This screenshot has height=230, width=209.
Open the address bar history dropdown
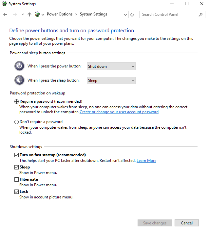125,15
